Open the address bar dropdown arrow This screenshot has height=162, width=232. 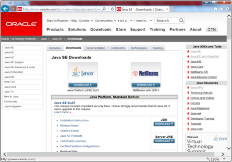click(x=108, y=9)
